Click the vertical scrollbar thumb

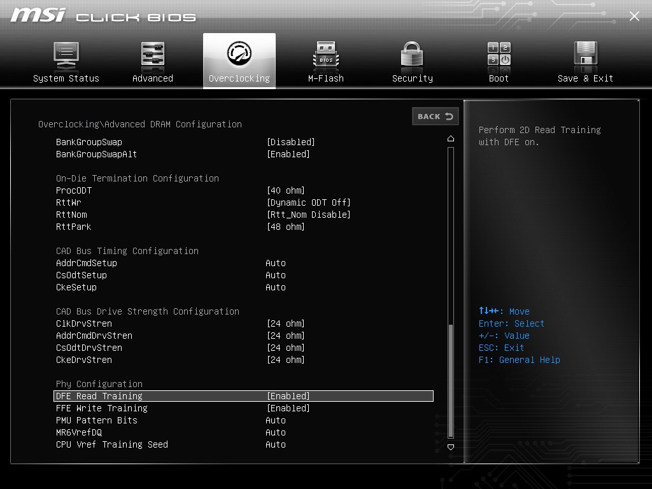pos(451,381)
